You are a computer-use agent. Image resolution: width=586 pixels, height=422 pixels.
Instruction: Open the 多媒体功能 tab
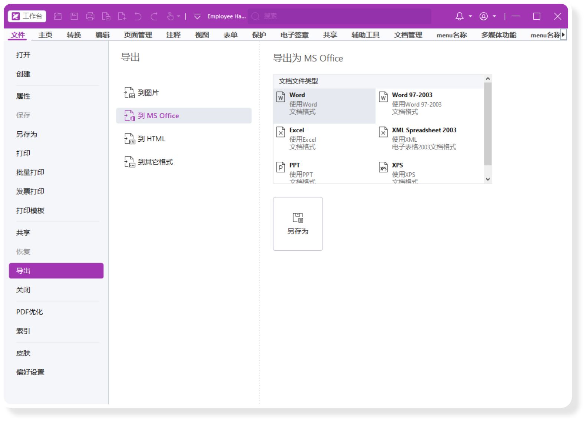pyautogui.click(x=499, y=35)
